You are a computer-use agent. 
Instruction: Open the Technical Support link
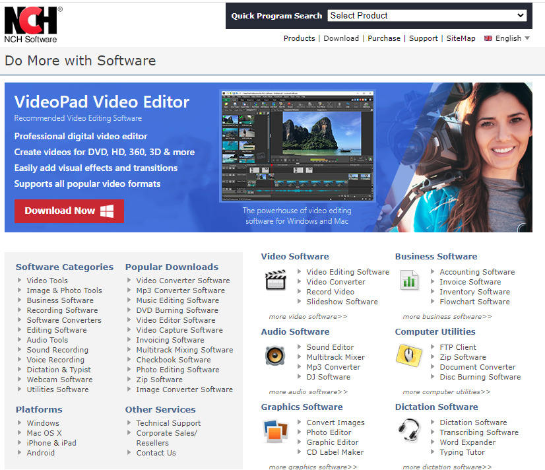(x=168, y=423)
